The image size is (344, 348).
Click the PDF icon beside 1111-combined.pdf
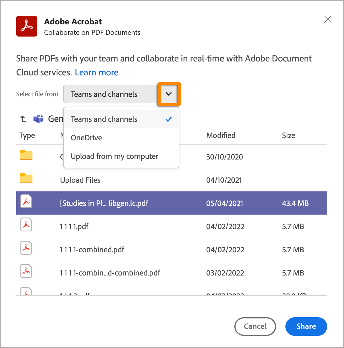[26, 248]
